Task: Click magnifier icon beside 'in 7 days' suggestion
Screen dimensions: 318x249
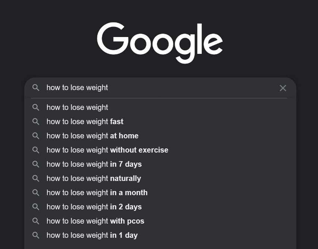Action: point(36,164)
